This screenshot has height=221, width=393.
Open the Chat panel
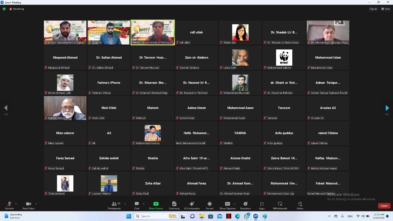[137, 205]
